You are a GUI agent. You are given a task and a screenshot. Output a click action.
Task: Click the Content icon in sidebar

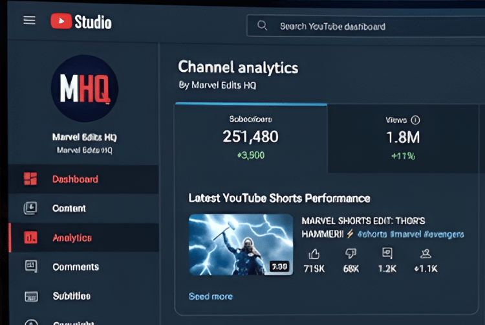pos(30,208)
